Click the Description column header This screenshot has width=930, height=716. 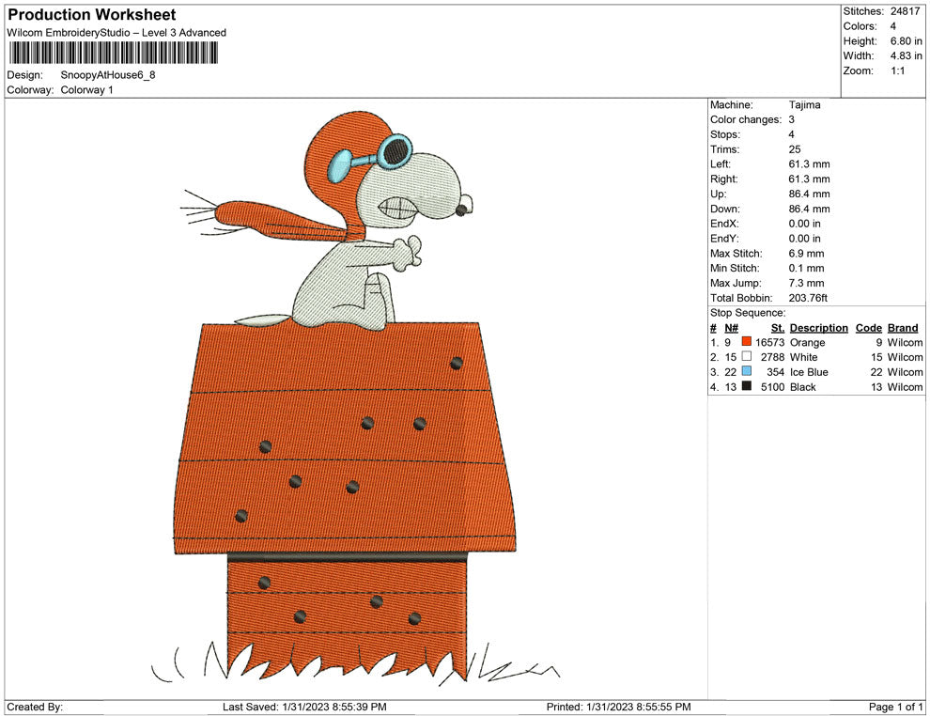click(818, 327)
